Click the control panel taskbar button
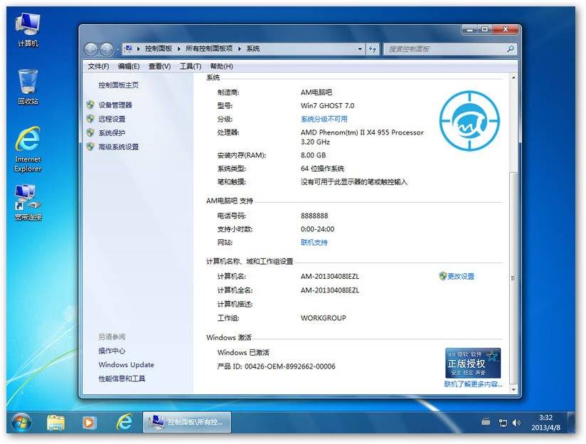 (x=186, y=423)
